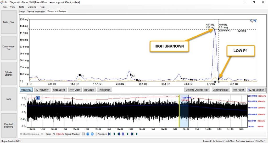Click the yellow playback cursor in waveform
268x143 pixels.
(179, 111)
